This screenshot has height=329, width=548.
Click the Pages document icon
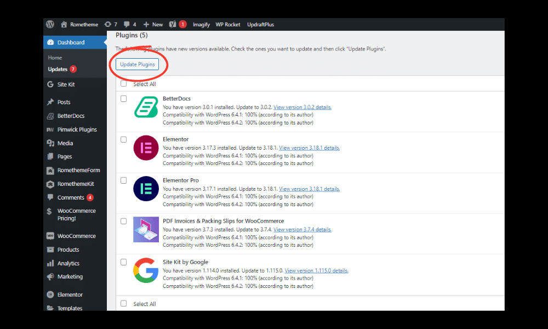50,156
